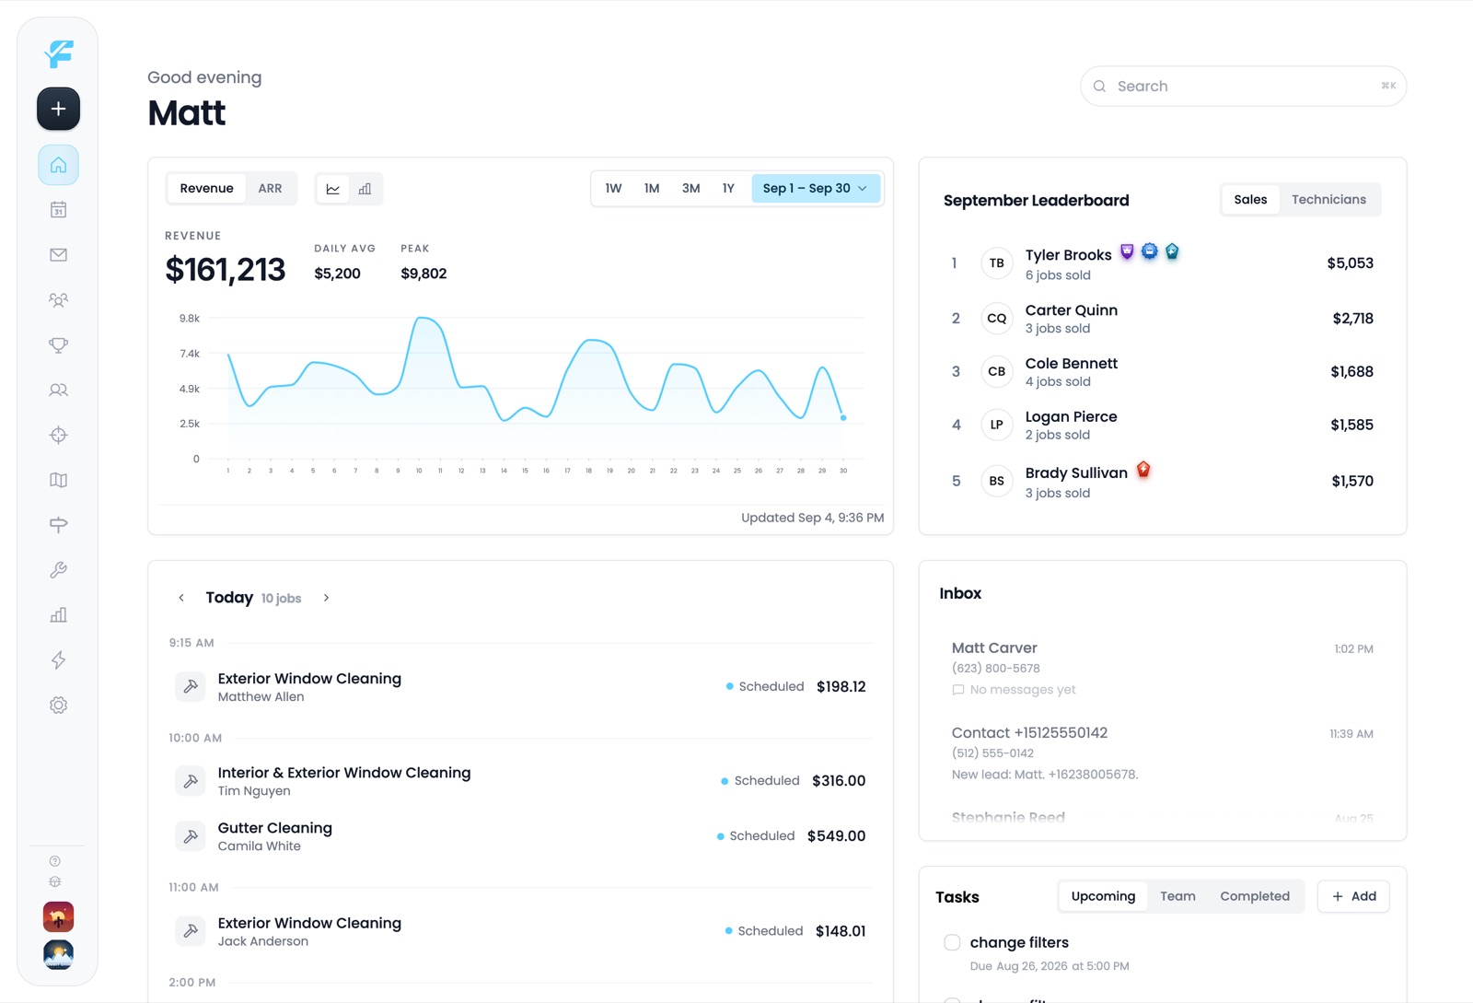The image size is (1473, 1003).
Task: Open Matt Carver inbox conversation
Action: pos(1162,669)
